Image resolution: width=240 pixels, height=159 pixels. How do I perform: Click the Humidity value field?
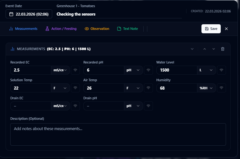coord(177,88)
